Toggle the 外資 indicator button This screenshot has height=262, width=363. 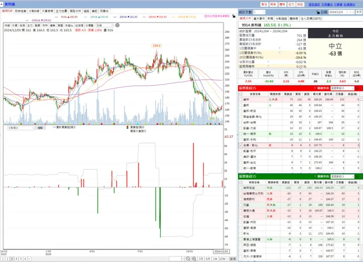click(x=15, y=25)
